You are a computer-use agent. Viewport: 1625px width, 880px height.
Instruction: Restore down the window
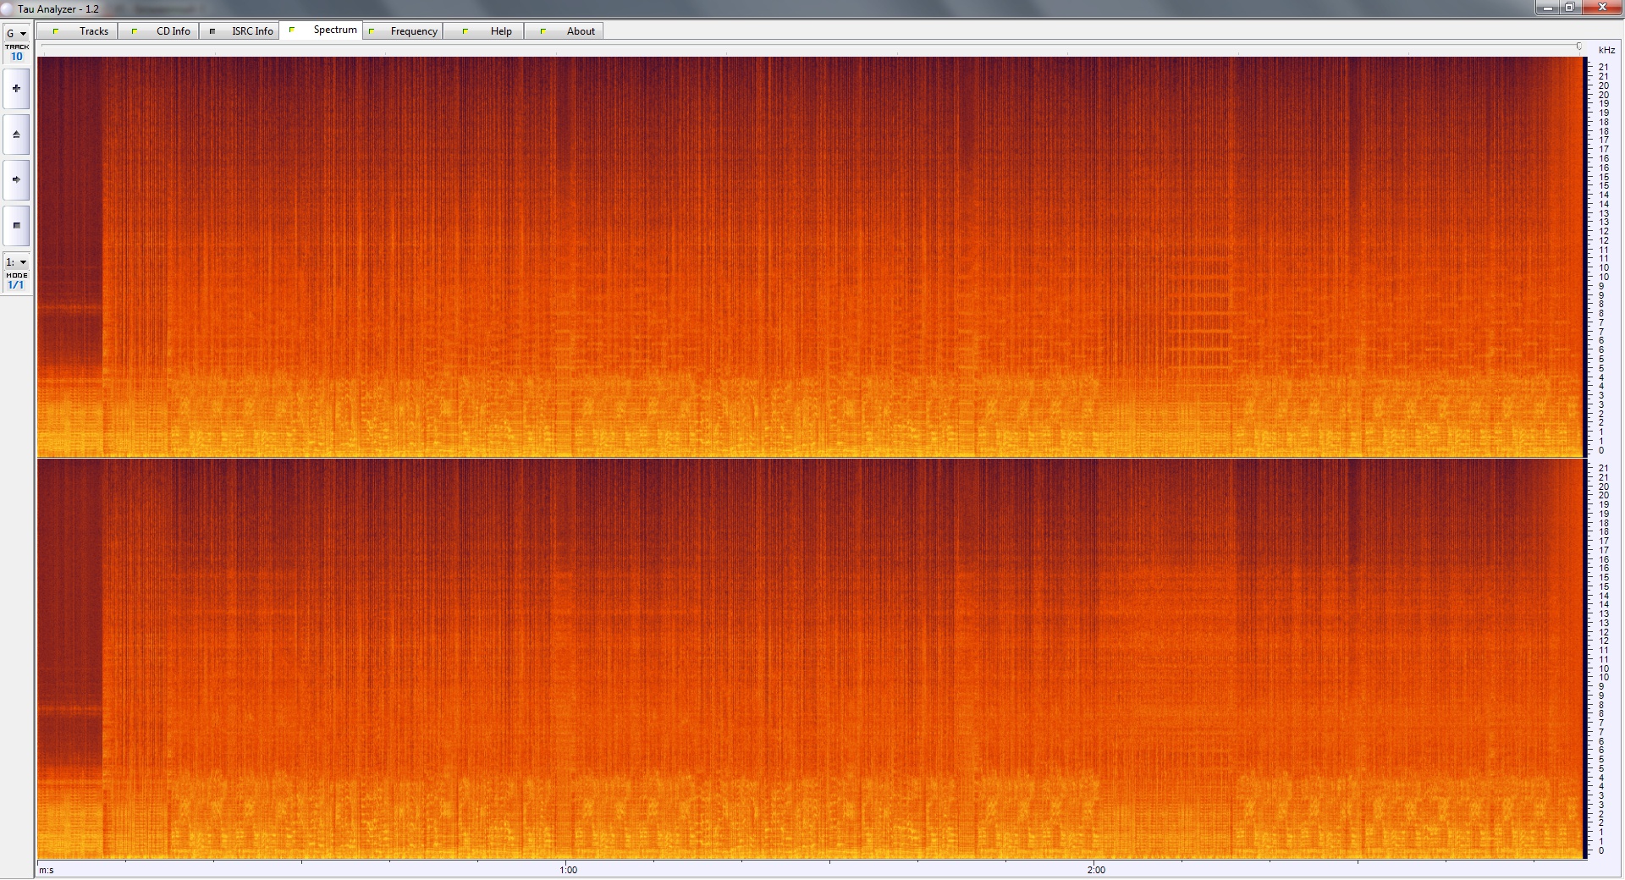(x=1569, y=8)
